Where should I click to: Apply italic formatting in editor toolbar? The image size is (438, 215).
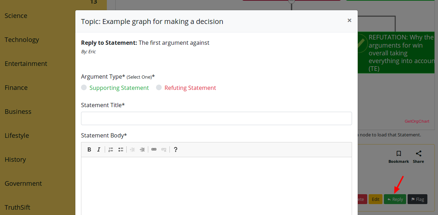[99, 149]
